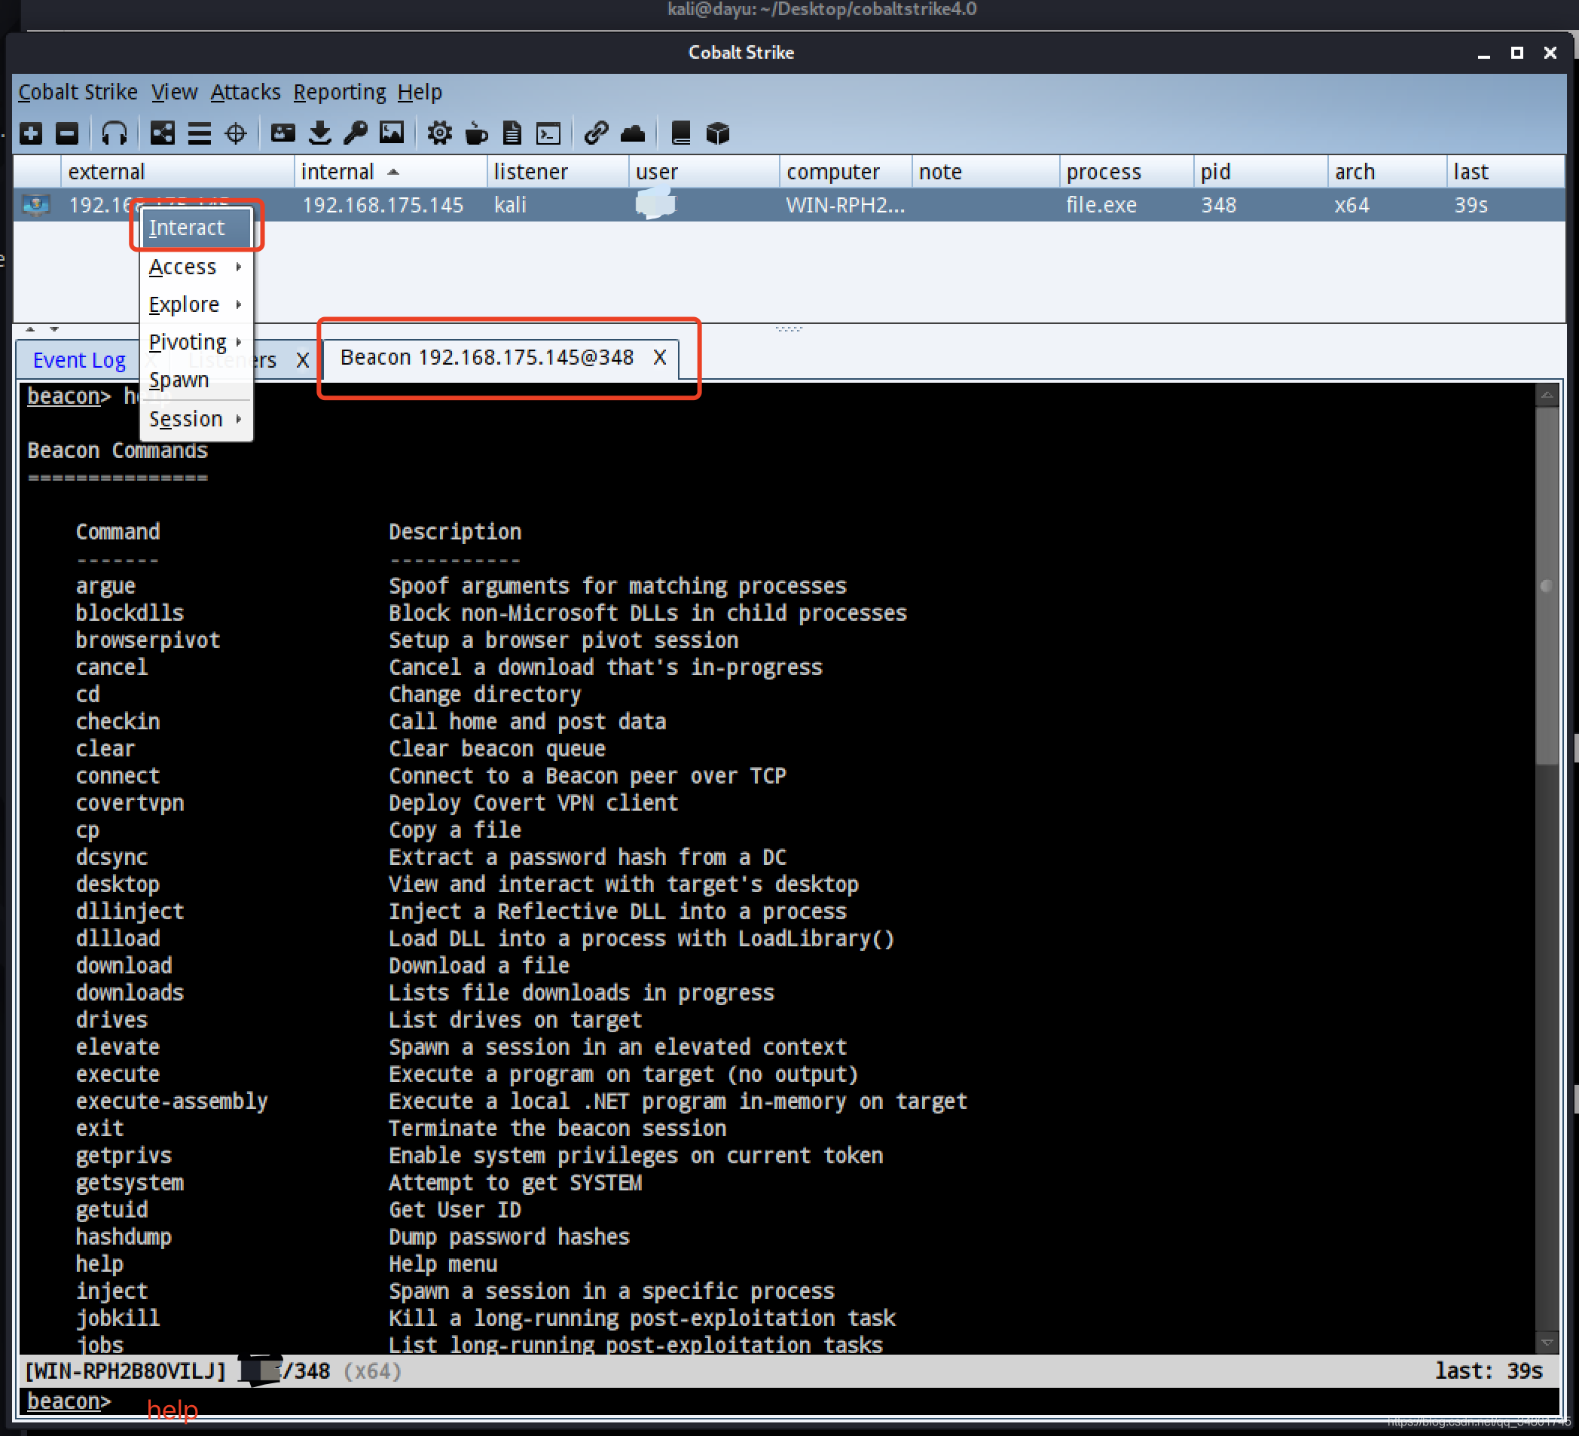Click the split pane collapse-down arrow
The height and width of the screenshot is (1436, 1579).
click(54, 329)
